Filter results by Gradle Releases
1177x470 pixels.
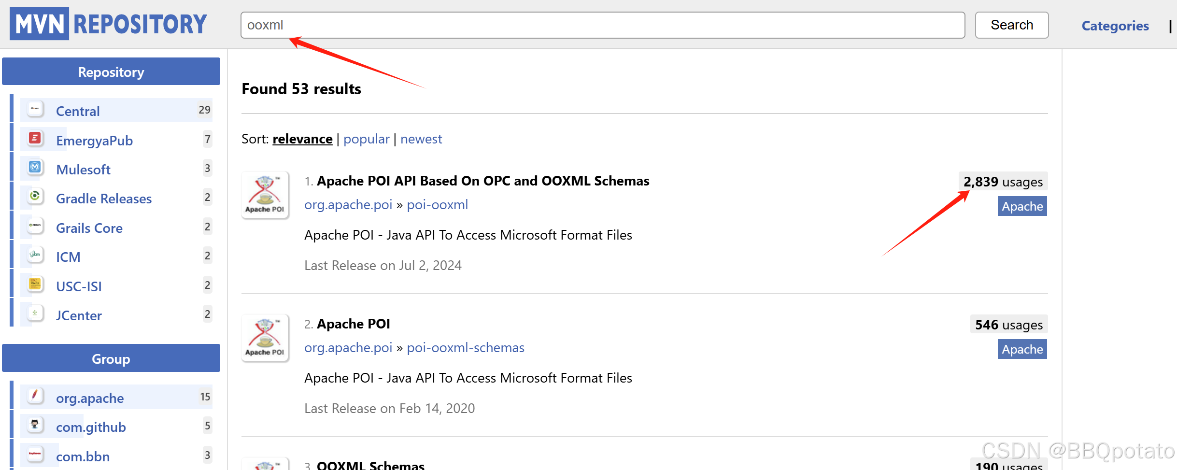[x=104, y=199]
